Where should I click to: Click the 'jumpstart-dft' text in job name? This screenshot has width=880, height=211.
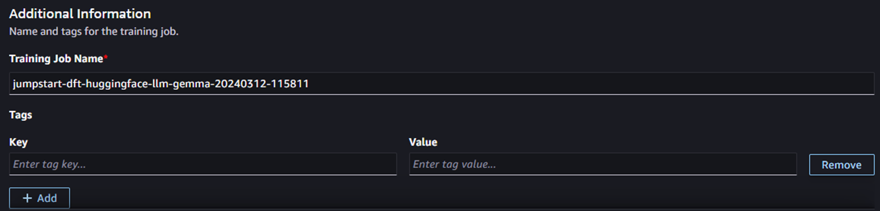click(46, 84)
